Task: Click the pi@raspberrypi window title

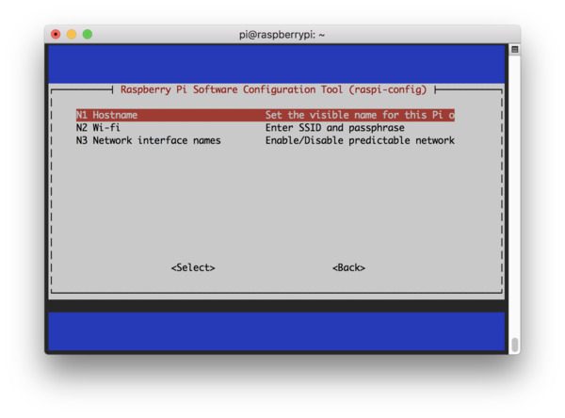Action: tap(282, 35)
